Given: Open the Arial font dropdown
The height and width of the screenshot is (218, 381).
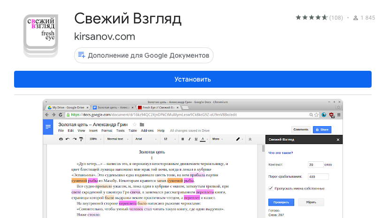Looking at the screenshot, I should pos(146,139).
